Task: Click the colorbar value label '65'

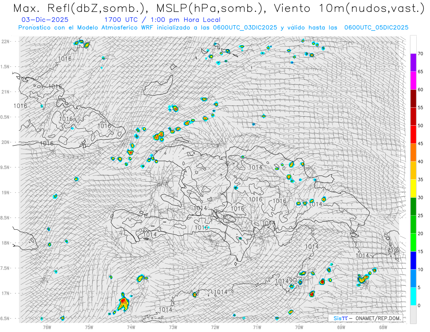Action: [421, 72]
